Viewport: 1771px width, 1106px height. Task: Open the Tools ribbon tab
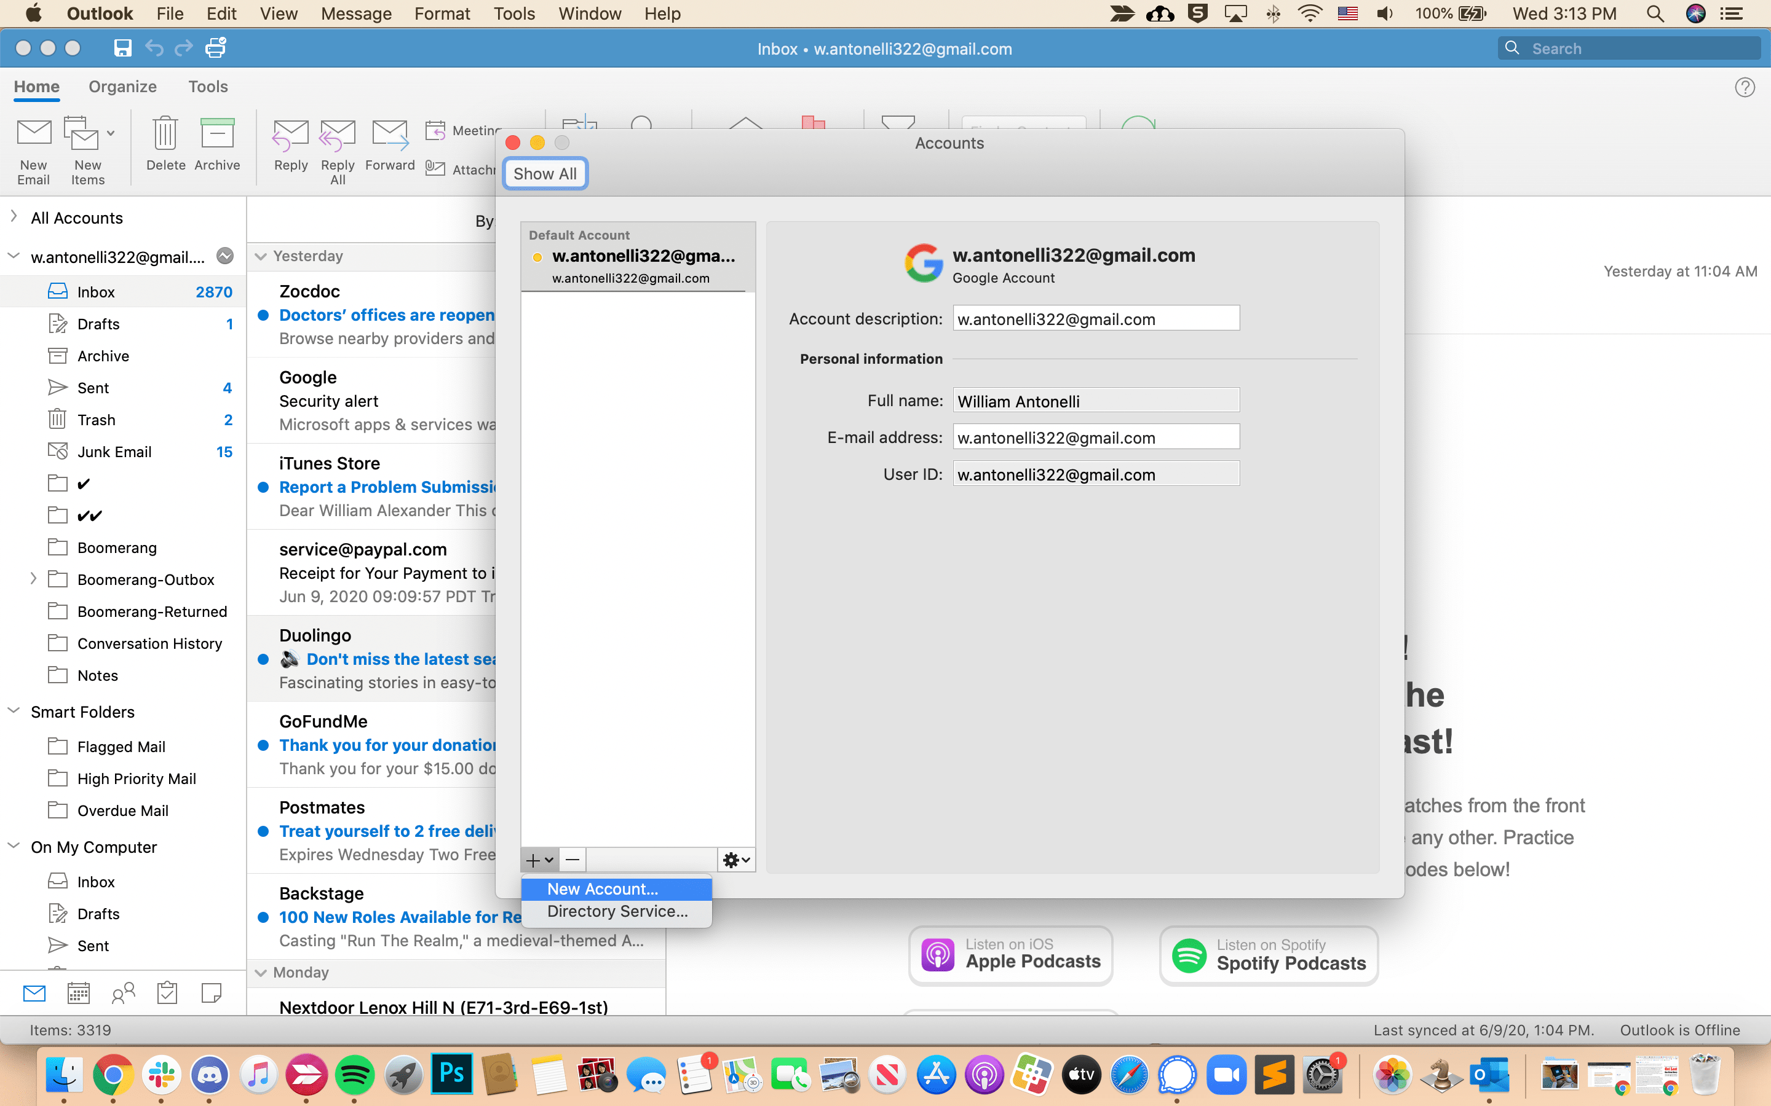point(208,86)
